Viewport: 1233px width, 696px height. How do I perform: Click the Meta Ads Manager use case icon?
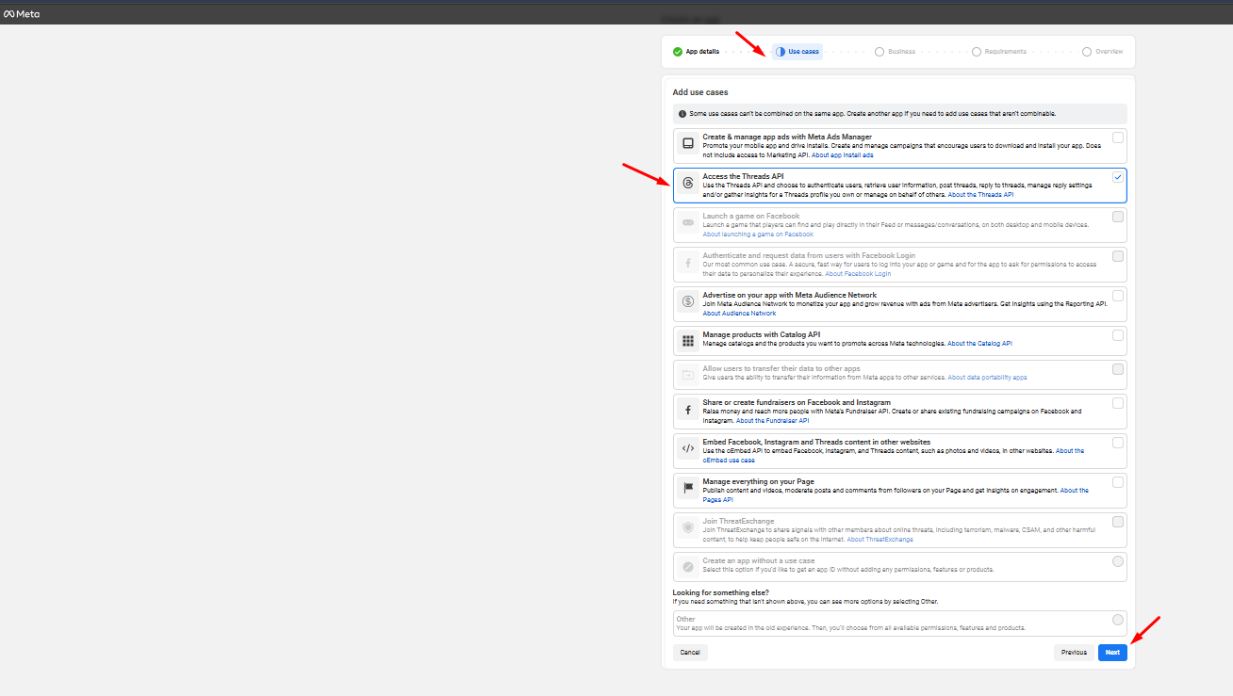tap(688, 143)
